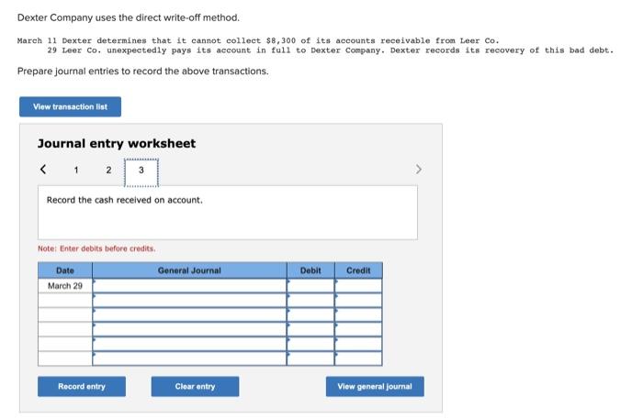Click the Debit column header
Image resolution: width=643 pixels, height=419 pixels.
(x=310, y=270)
